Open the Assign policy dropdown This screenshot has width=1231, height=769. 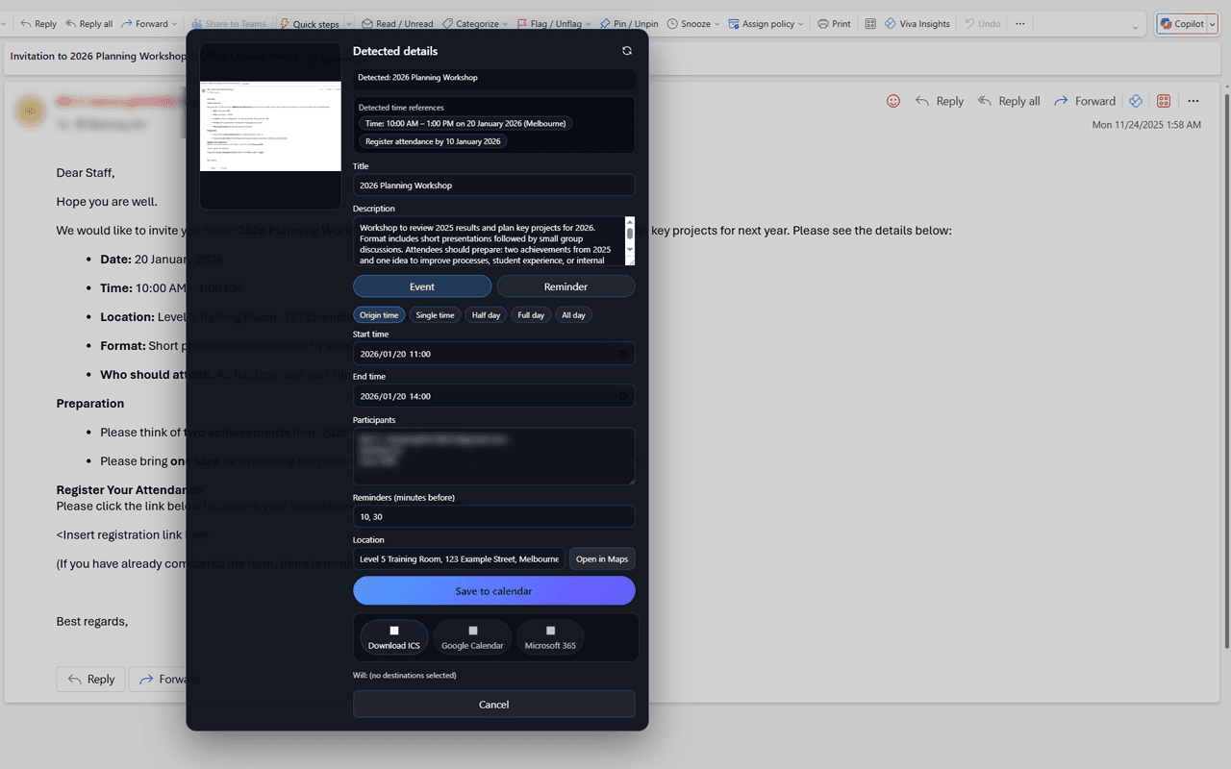800,24
